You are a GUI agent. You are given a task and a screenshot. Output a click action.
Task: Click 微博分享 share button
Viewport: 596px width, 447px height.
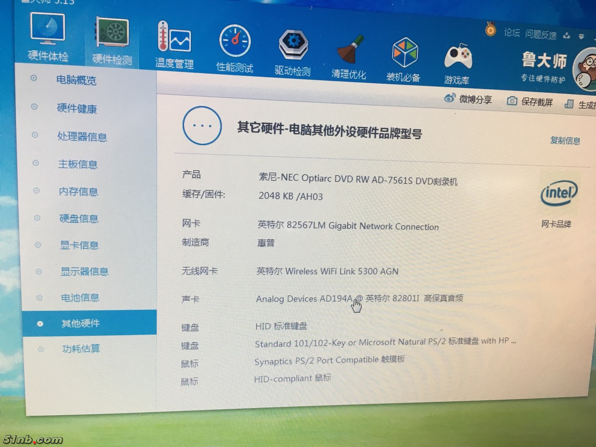pos(468,99)
